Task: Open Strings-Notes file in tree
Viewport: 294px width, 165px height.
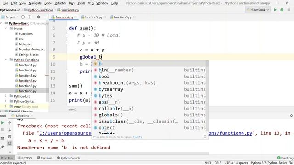Action: coord(28,55)
